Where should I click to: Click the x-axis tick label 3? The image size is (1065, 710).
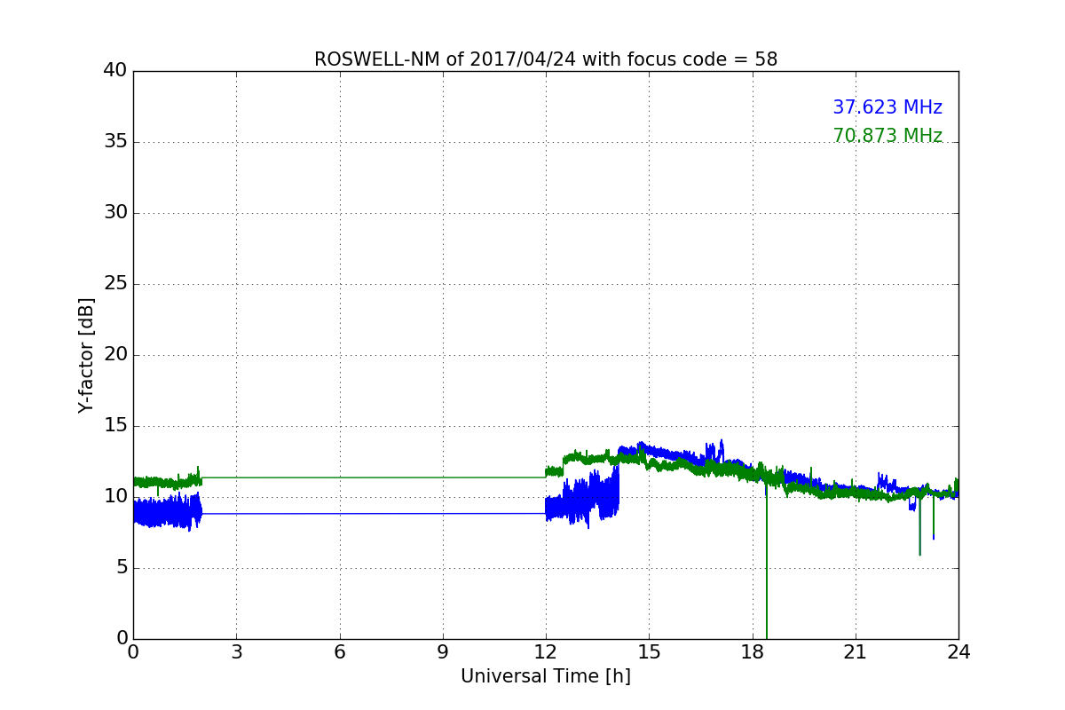[x=236, y=652]
